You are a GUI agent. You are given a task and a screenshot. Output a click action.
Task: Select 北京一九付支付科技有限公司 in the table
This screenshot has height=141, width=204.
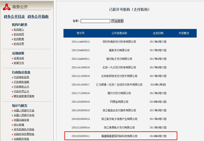click(x=119, y=67)
